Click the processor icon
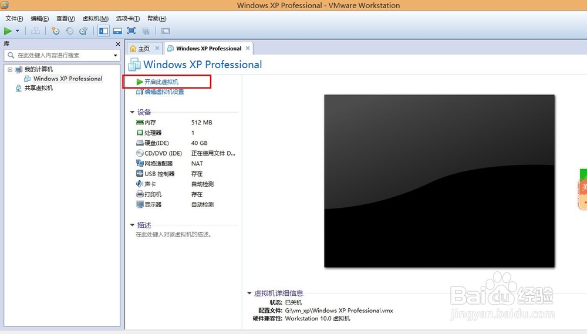 tap(140, 133)
